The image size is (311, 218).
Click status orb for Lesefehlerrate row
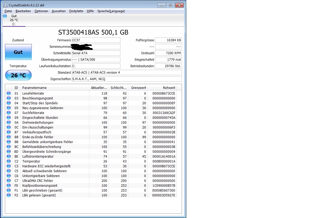pyautogui.click(x=9, y=93)
